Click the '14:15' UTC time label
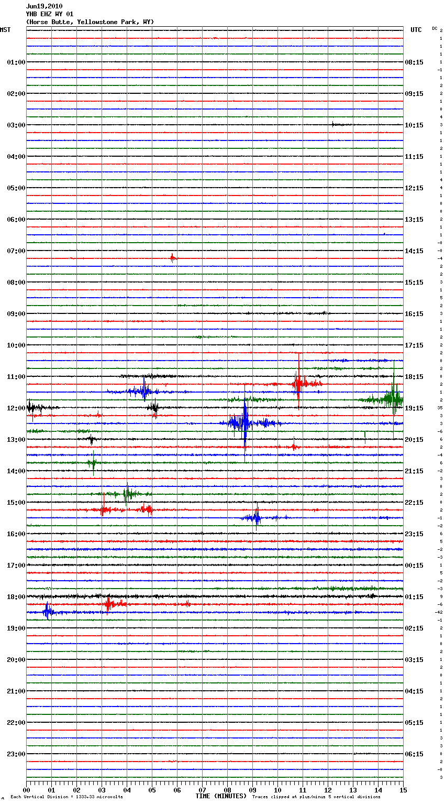The height and width of the screenshot is (804, 445). click(414, 251)
